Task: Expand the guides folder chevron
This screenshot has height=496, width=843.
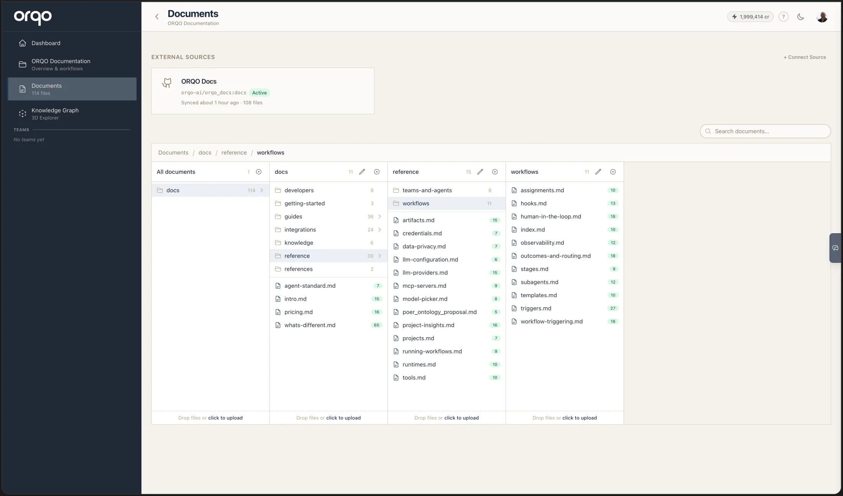Action: (380, 217)
